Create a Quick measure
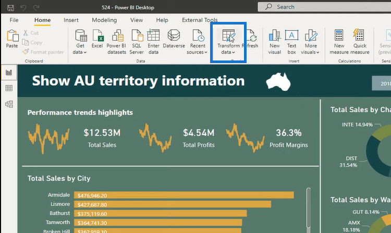This screenshot has height=233, width=391. 360,42
